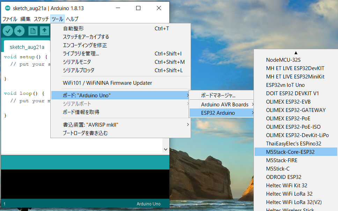
Task: Minimize the Arduino window
Action: coord(118,8)
